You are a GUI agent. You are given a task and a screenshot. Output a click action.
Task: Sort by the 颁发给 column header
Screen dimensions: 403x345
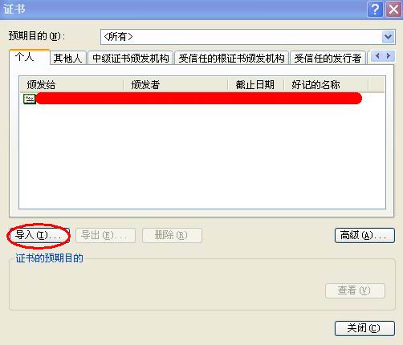[x=71, y=85]
